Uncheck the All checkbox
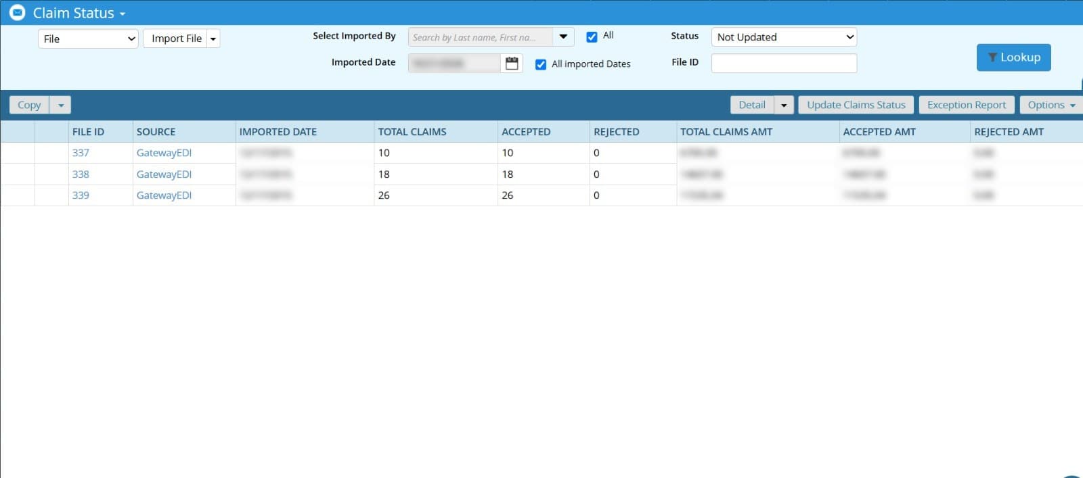1083x478 pixels. (x=592, y=37)
